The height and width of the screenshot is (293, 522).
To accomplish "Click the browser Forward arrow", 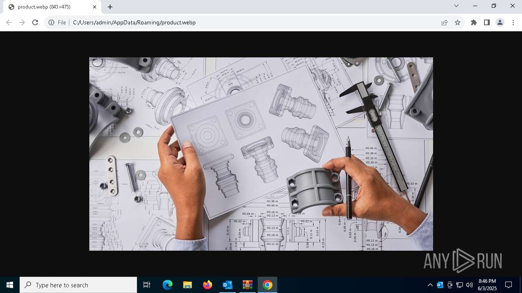I will click(22, 22).
